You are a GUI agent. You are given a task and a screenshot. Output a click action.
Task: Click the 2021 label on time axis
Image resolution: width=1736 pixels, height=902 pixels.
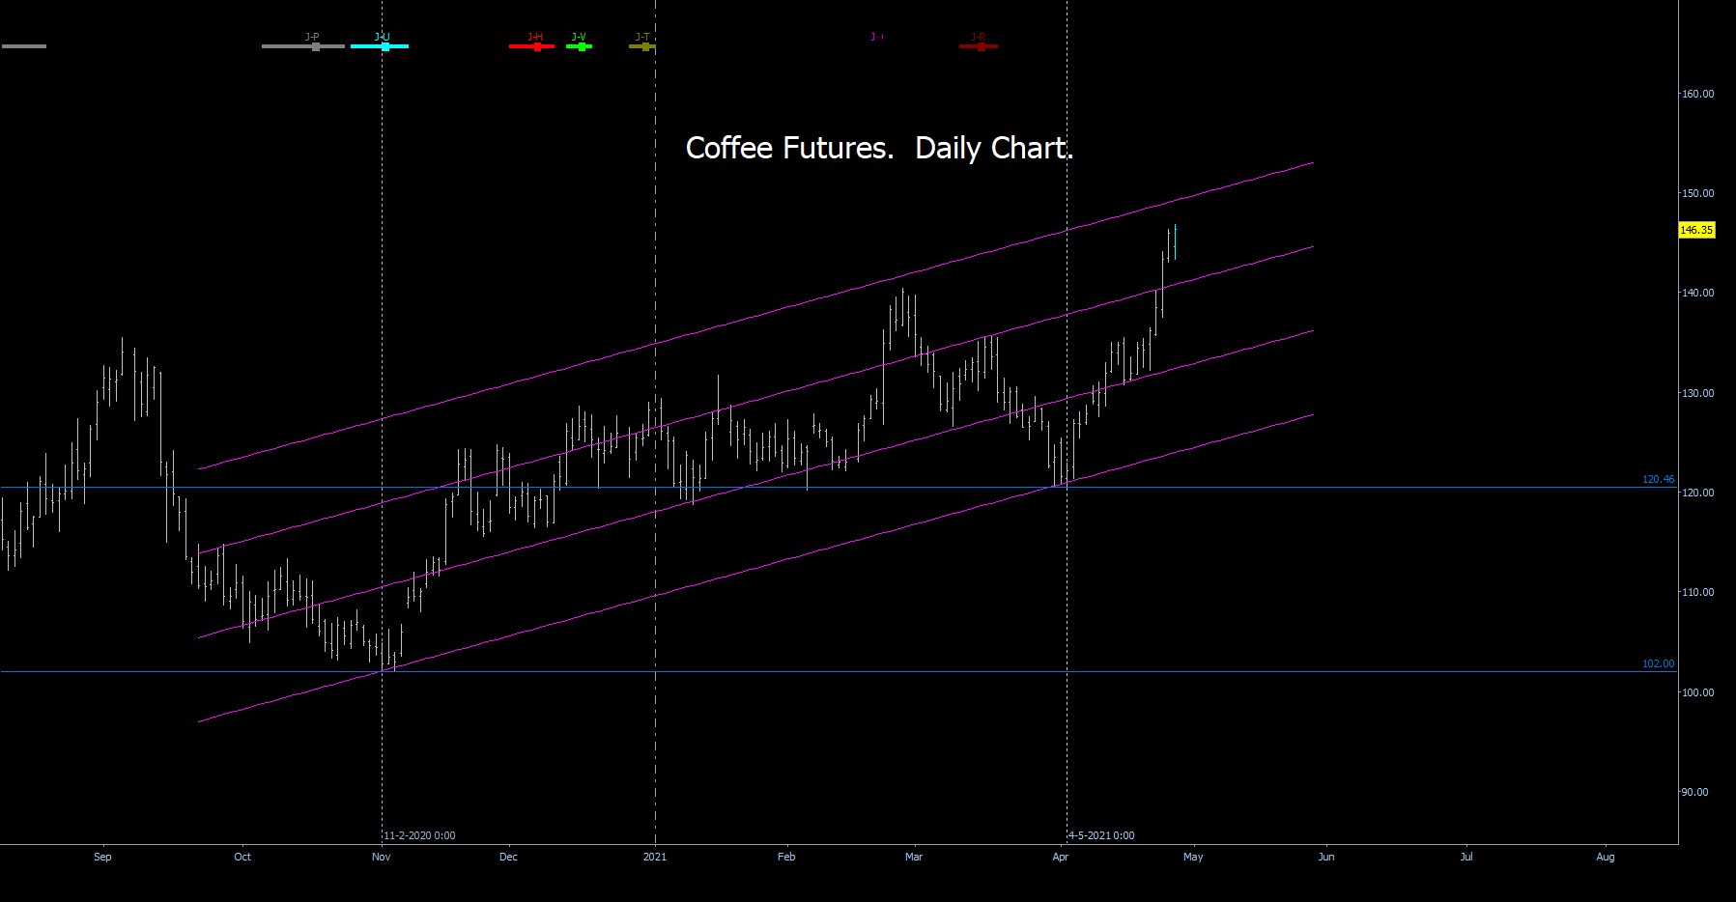click(655, 857)
